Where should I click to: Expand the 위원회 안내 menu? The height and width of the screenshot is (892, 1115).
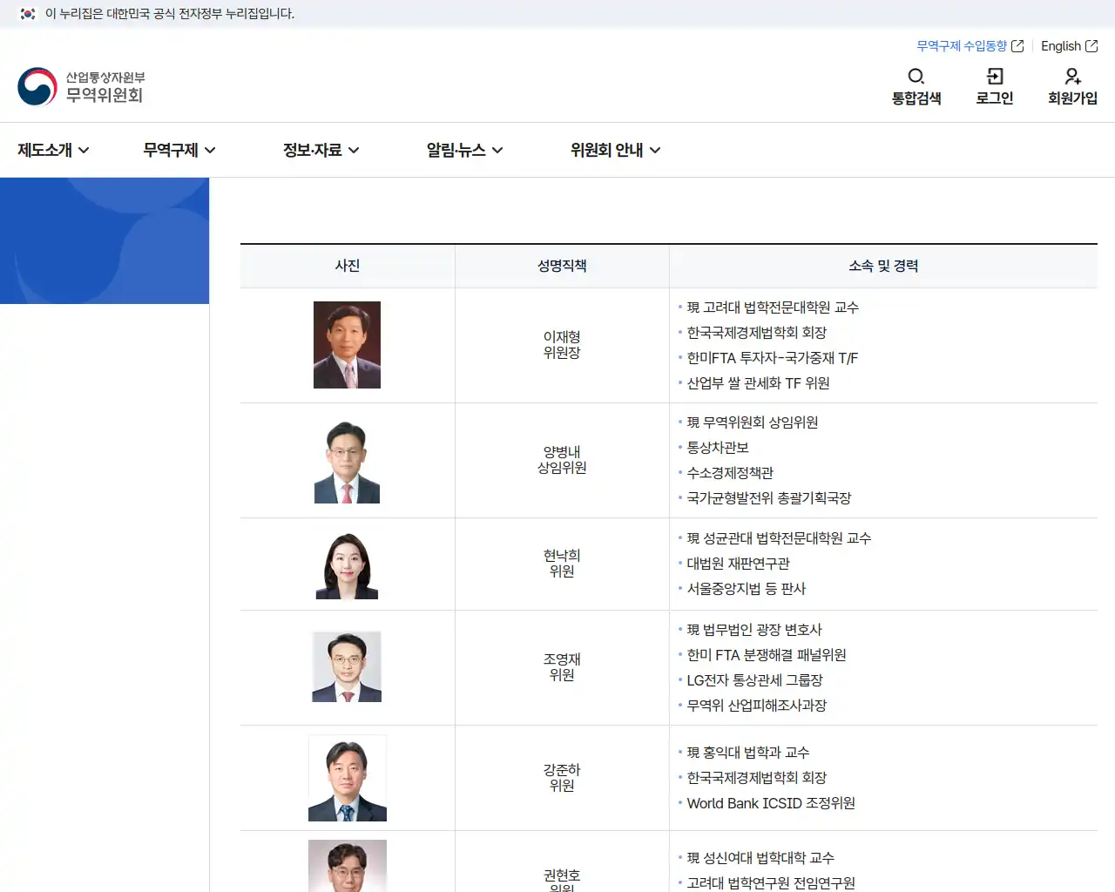615,150
